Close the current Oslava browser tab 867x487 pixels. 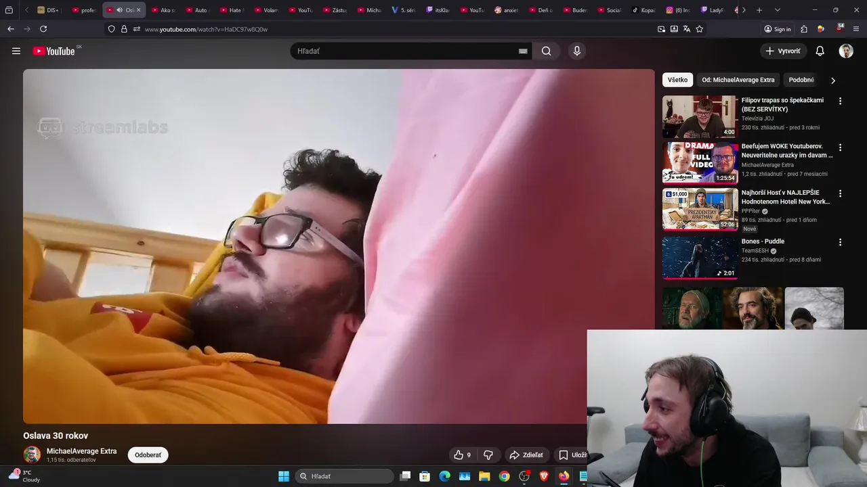(x=138, y=10)
